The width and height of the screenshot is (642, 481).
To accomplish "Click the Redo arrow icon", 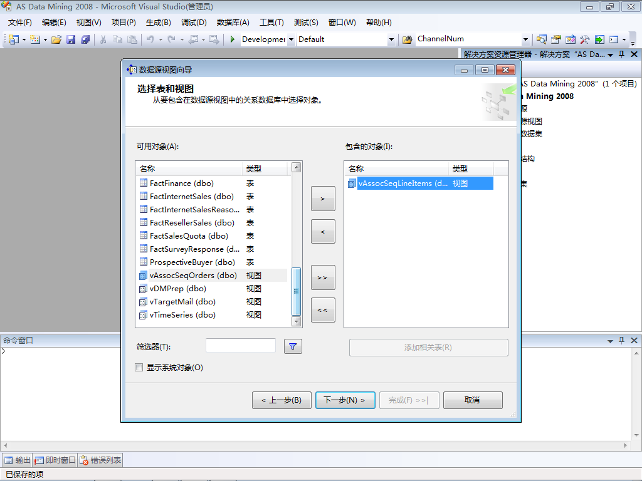I will pyautogui.click(x=172, y=39).
